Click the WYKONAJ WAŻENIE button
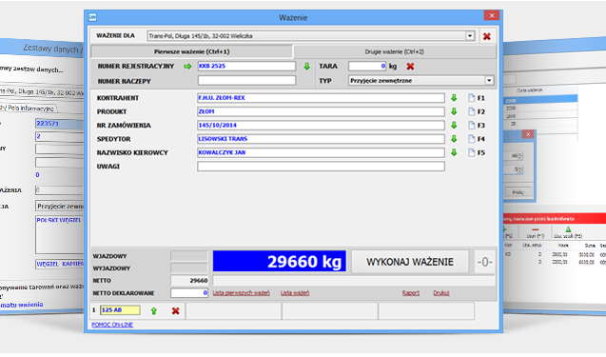Screen dimensions: 606x357 click(410, 262)
